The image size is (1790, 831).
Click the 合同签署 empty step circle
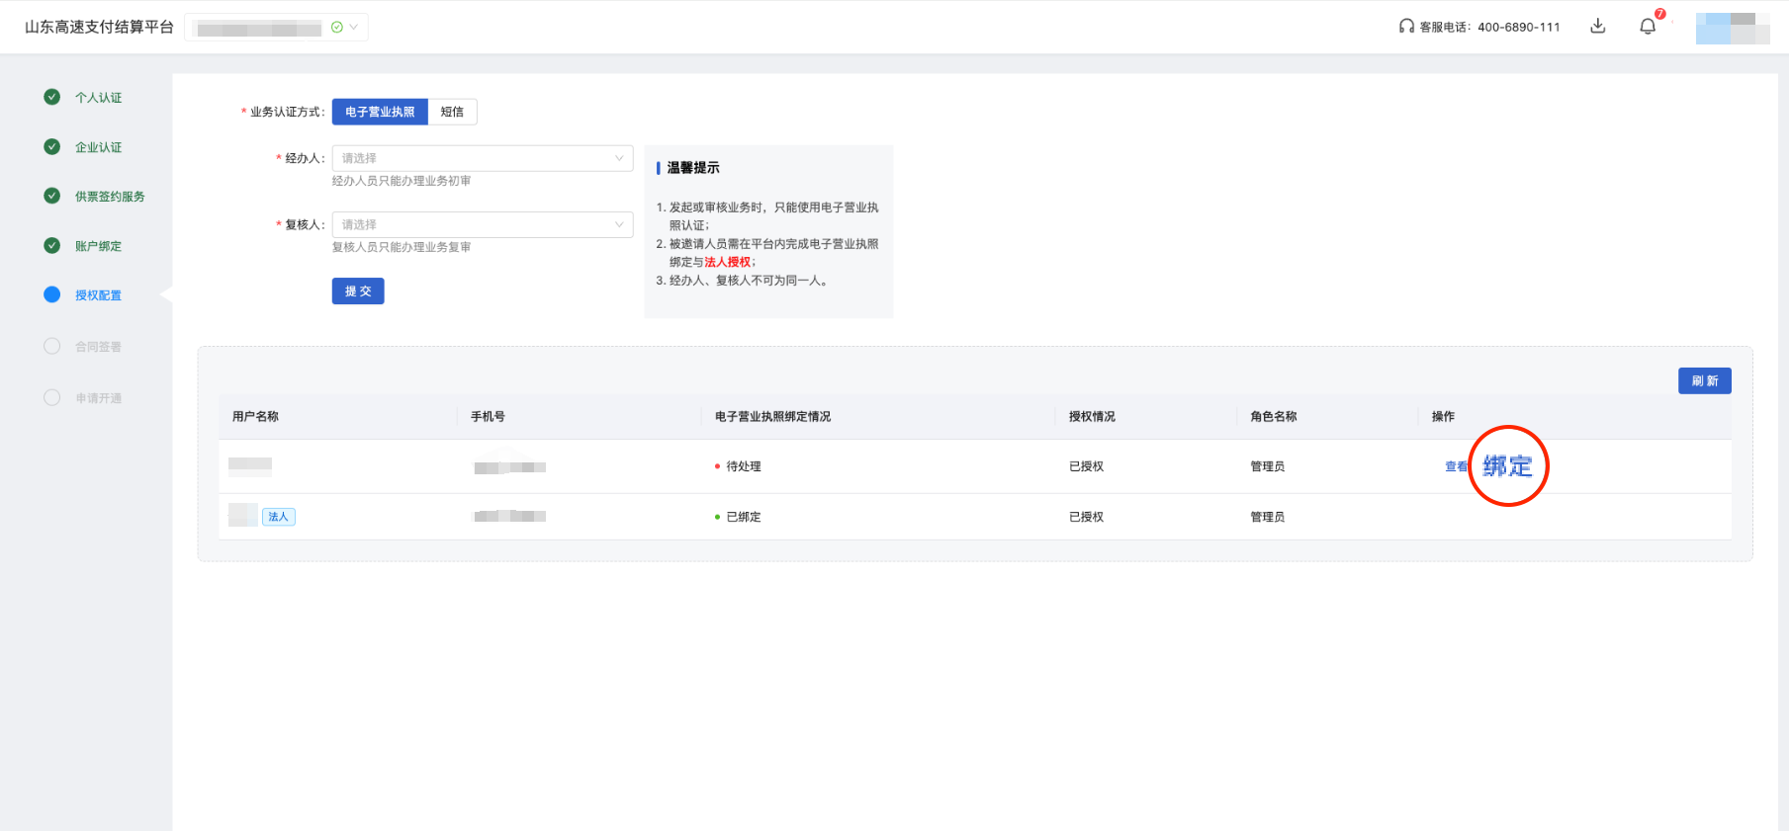(x=52, y=346)
